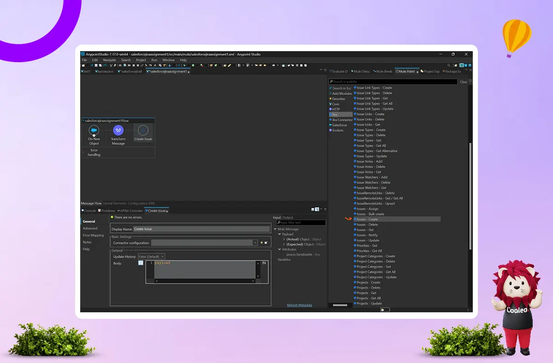
Task: Select the Issues - Assign operation
Action: point(366,209)
